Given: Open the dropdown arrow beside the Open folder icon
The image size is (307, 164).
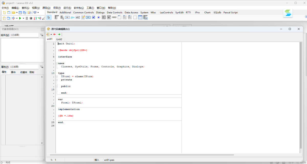Looking at the screenshot, I should 17,13.
